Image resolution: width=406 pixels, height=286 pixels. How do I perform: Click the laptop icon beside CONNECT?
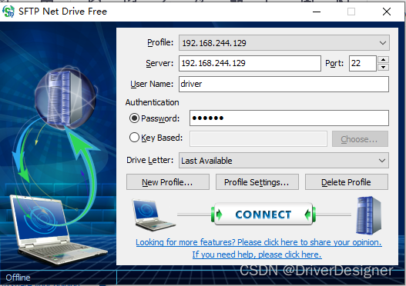[153, 215]
